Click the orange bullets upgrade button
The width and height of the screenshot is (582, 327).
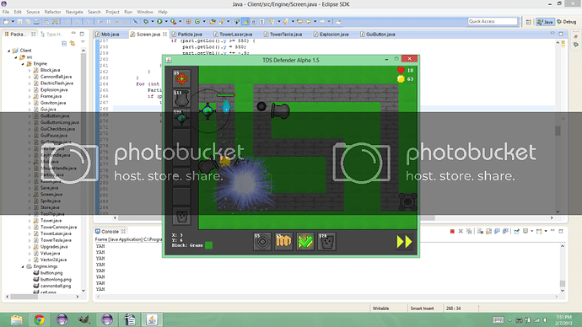tap(283, 242)
